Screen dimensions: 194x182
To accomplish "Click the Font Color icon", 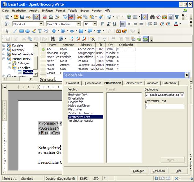I will 176,24.
